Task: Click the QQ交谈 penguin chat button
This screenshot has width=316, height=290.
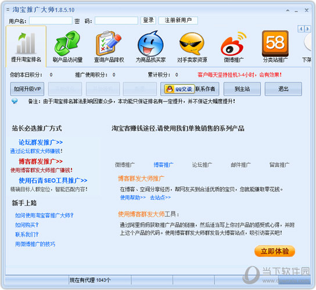Action: point(179,89)
